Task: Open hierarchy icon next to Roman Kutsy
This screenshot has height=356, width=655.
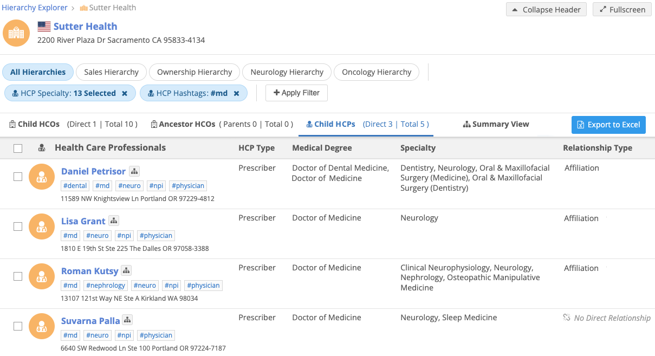Action: (x=126, y=270)
